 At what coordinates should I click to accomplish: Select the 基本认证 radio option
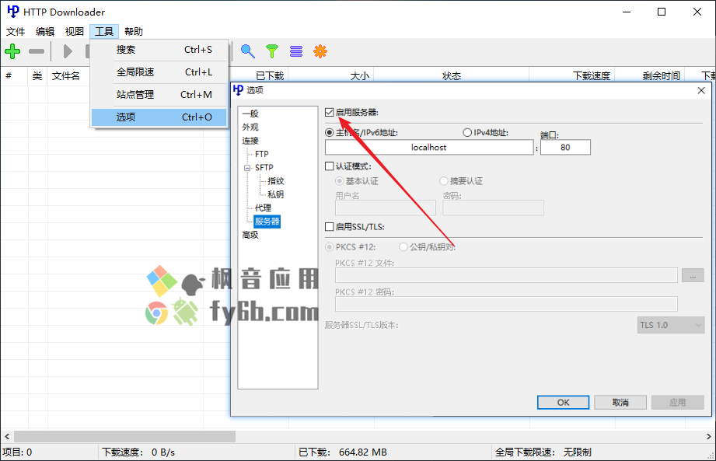tap(339, 181)
